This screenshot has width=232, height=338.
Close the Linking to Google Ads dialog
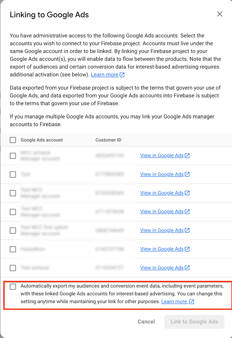coord(220,14)
